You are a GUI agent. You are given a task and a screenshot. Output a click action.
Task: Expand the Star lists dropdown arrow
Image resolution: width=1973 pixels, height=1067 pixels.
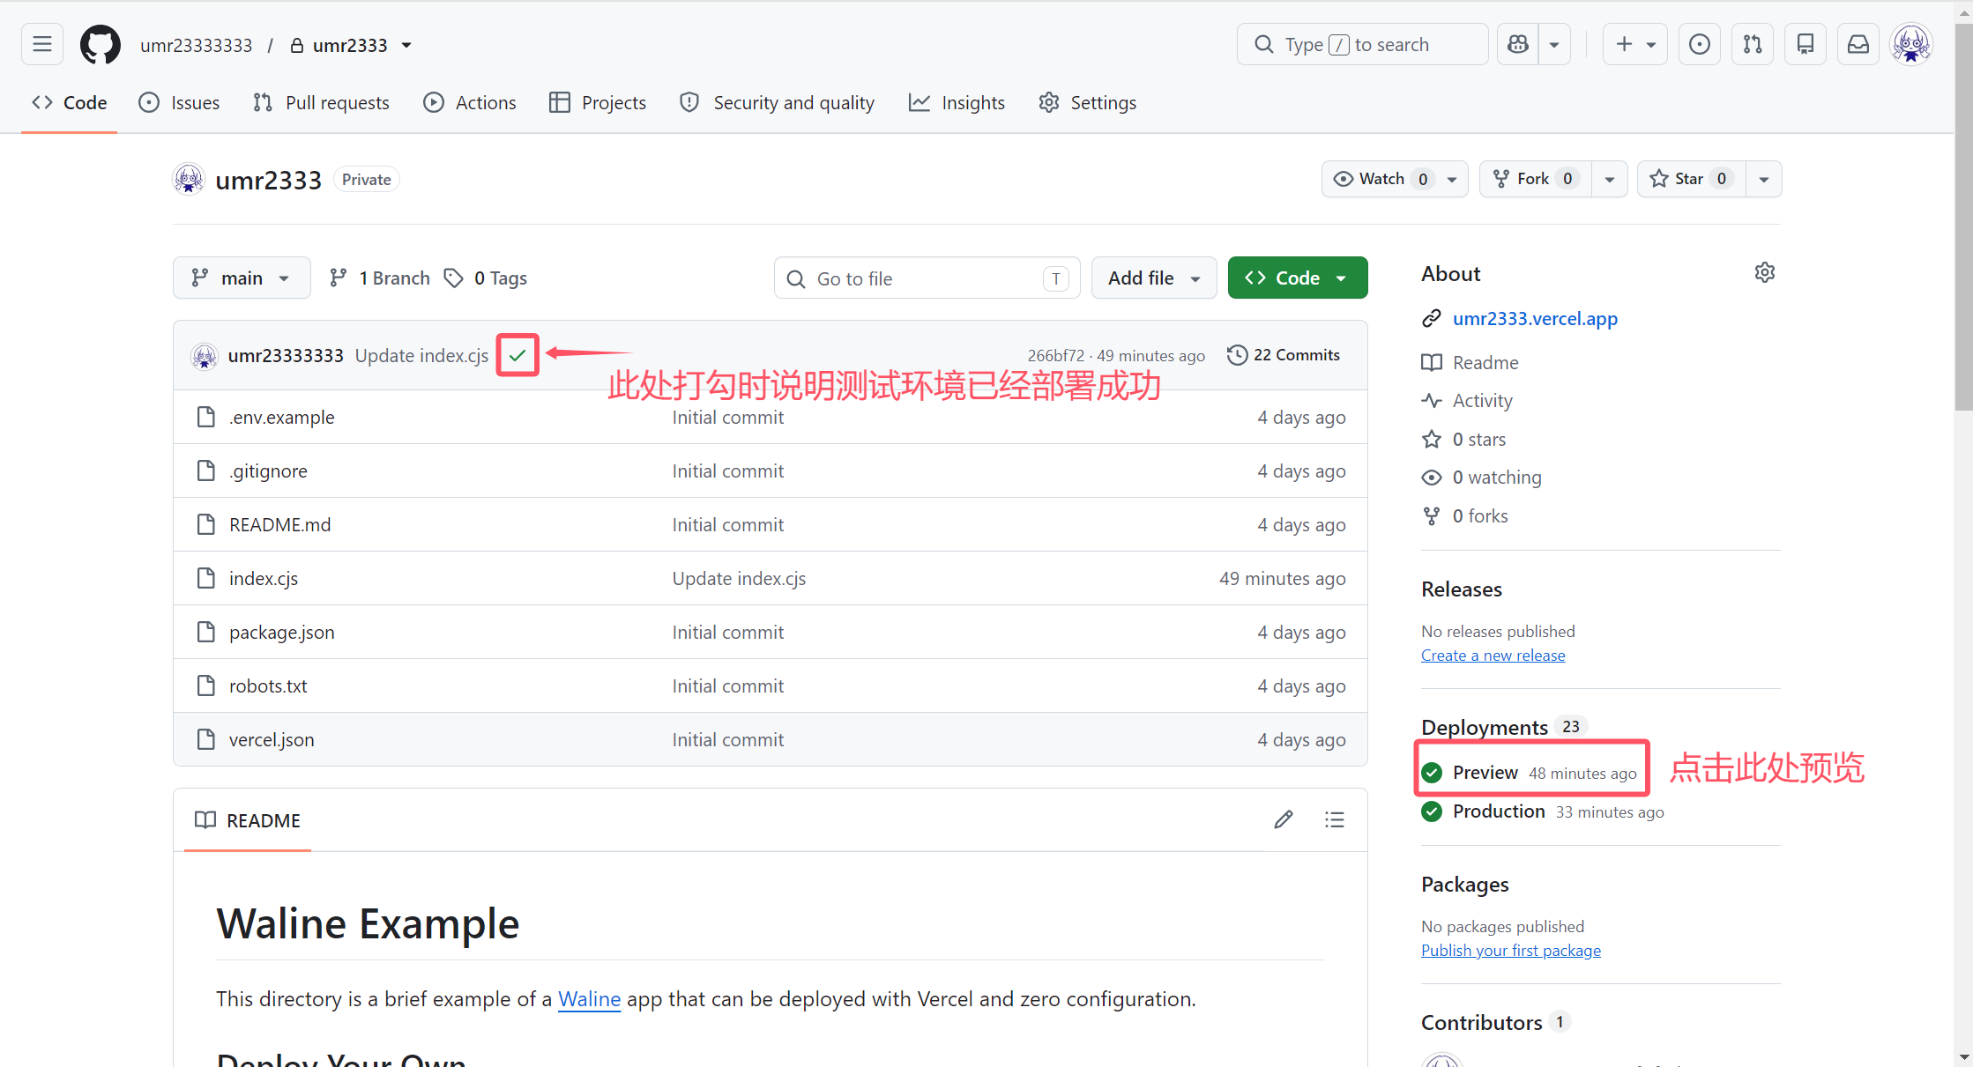1763,179
